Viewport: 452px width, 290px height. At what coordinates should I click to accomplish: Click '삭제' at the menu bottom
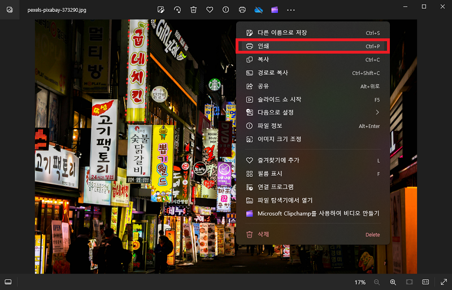313,234
